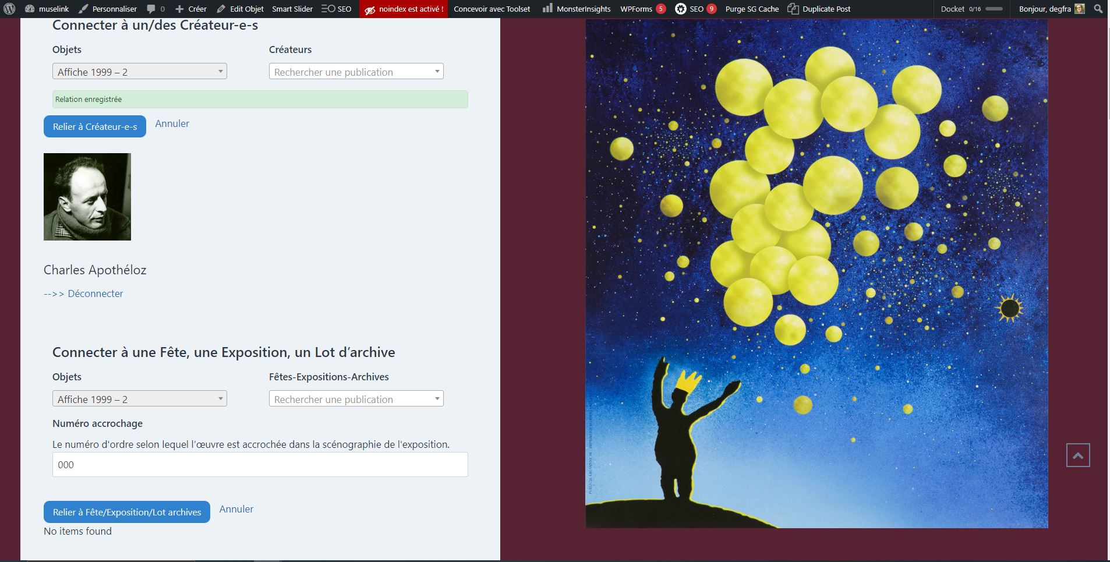Click the Charles Apothéloz name
1110x562 pixels.
(95, 270)
